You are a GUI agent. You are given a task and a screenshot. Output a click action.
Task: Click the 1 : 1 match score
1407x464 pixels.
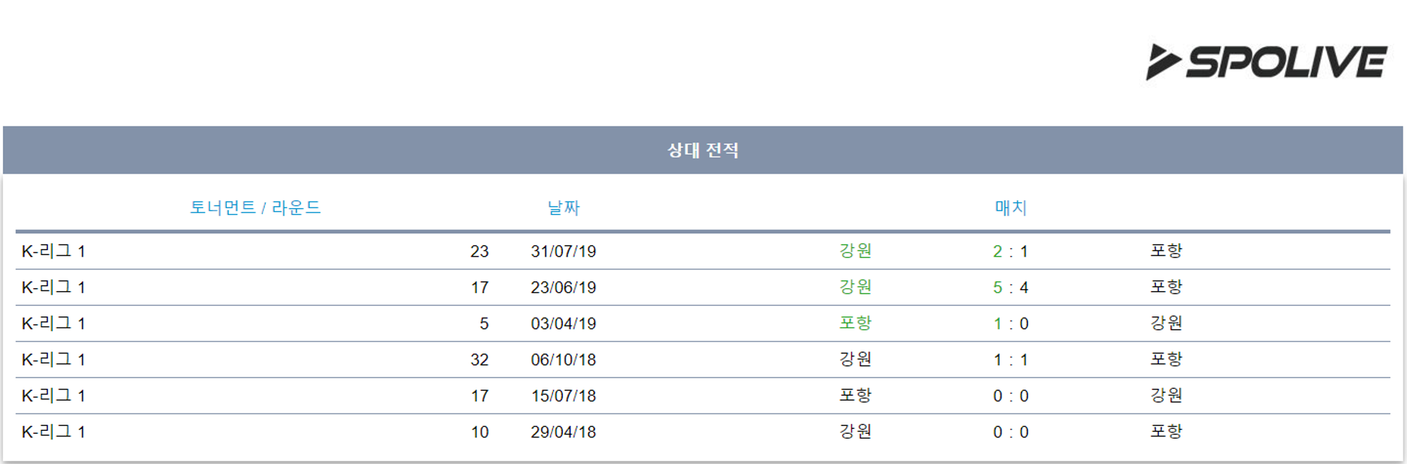click(1010, 360)
